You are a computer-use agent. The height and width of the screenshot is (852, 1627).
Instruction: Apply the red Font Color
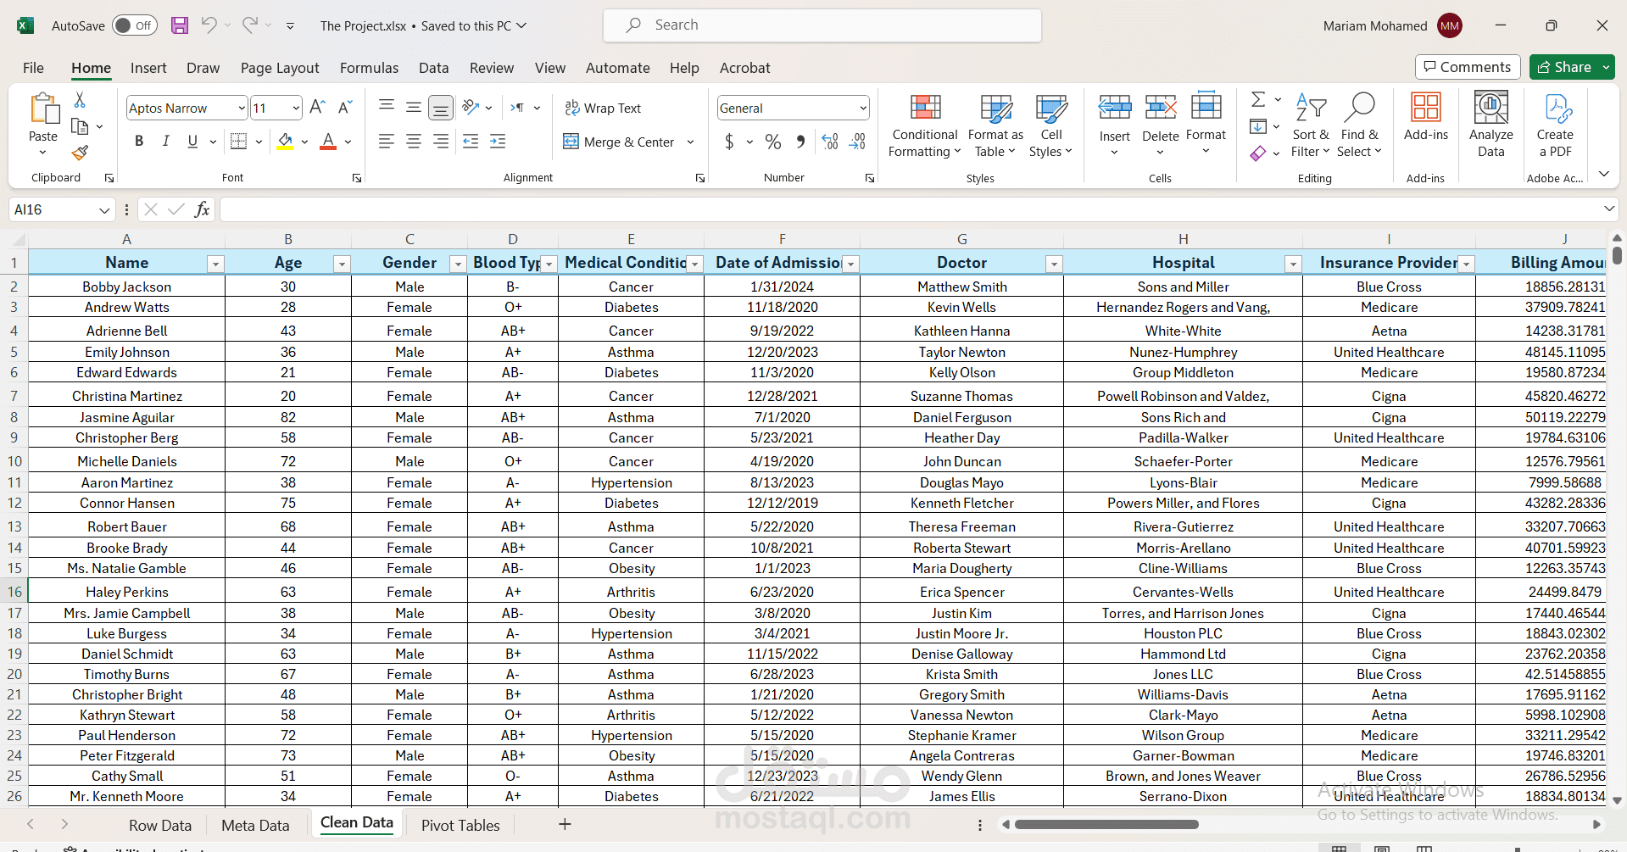(x=328, y=142)
